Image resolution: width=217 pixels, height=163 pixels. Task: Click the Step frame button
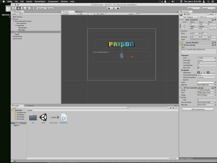click(x=118, y=8)
